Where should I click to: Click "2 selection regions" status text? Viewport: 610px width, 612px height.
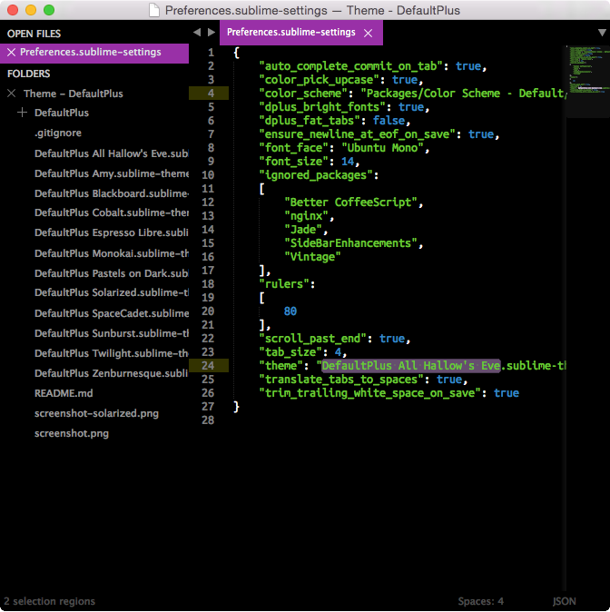coord(50,601)
